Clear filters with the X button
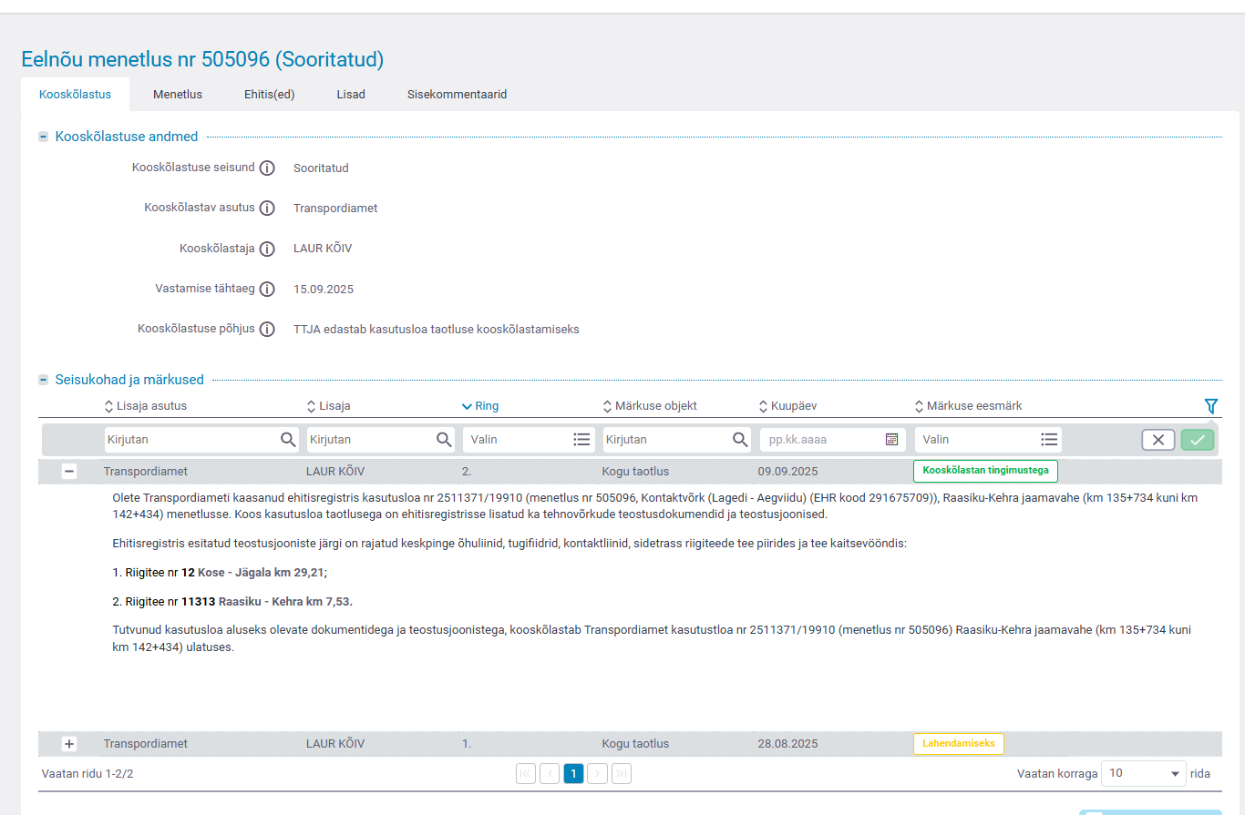1245x815 pixels. [x=1158, y=440]
